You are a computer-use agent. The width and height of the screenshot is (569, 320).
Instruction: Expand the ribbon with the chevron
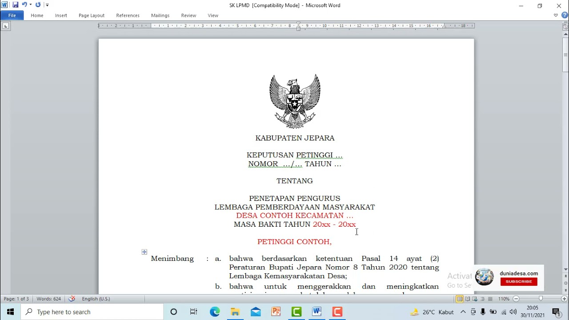pos(556,15)
